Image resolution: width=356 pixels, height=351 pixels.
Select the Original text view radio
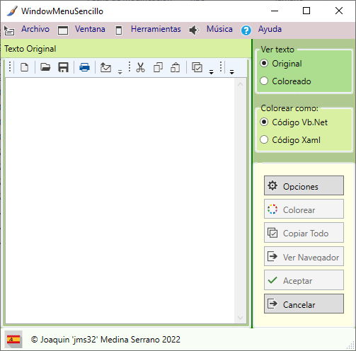click(x=281, y=64)
